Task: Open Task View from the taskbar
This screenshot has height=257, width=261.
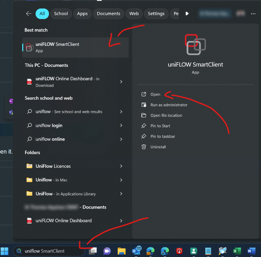Action: click(x=93, y=251)
